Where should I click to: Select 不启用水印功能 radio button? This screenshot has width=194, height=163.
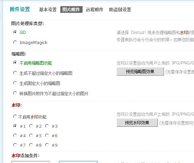click(15, 117)
